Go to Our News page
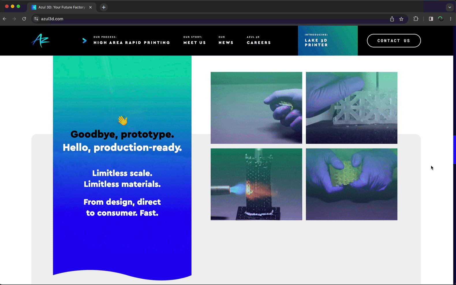The image size is (456, 285). point(226,41)
